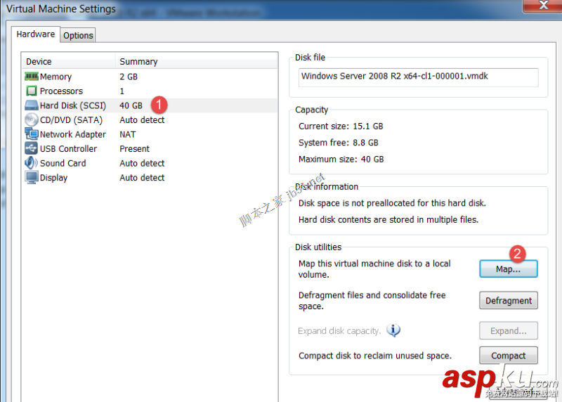Click the info icon beside Expand disk capacity

[x=393, y=330]
